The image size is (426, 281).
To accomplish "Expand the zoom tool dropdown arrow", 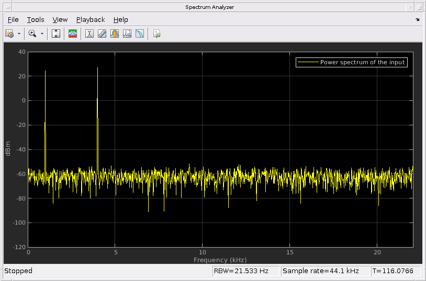I will [x=42, y=33].
